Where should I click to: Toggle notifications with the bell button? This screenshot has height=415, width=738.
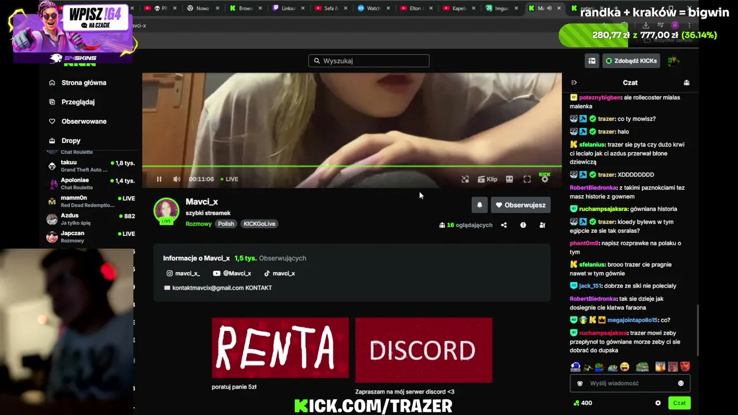click(479, 205)
